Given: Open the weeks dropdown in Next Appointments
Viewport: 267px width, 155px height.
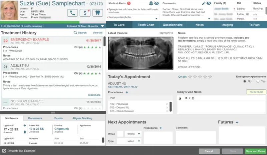Looking at the screenshot, I should 133,134.
